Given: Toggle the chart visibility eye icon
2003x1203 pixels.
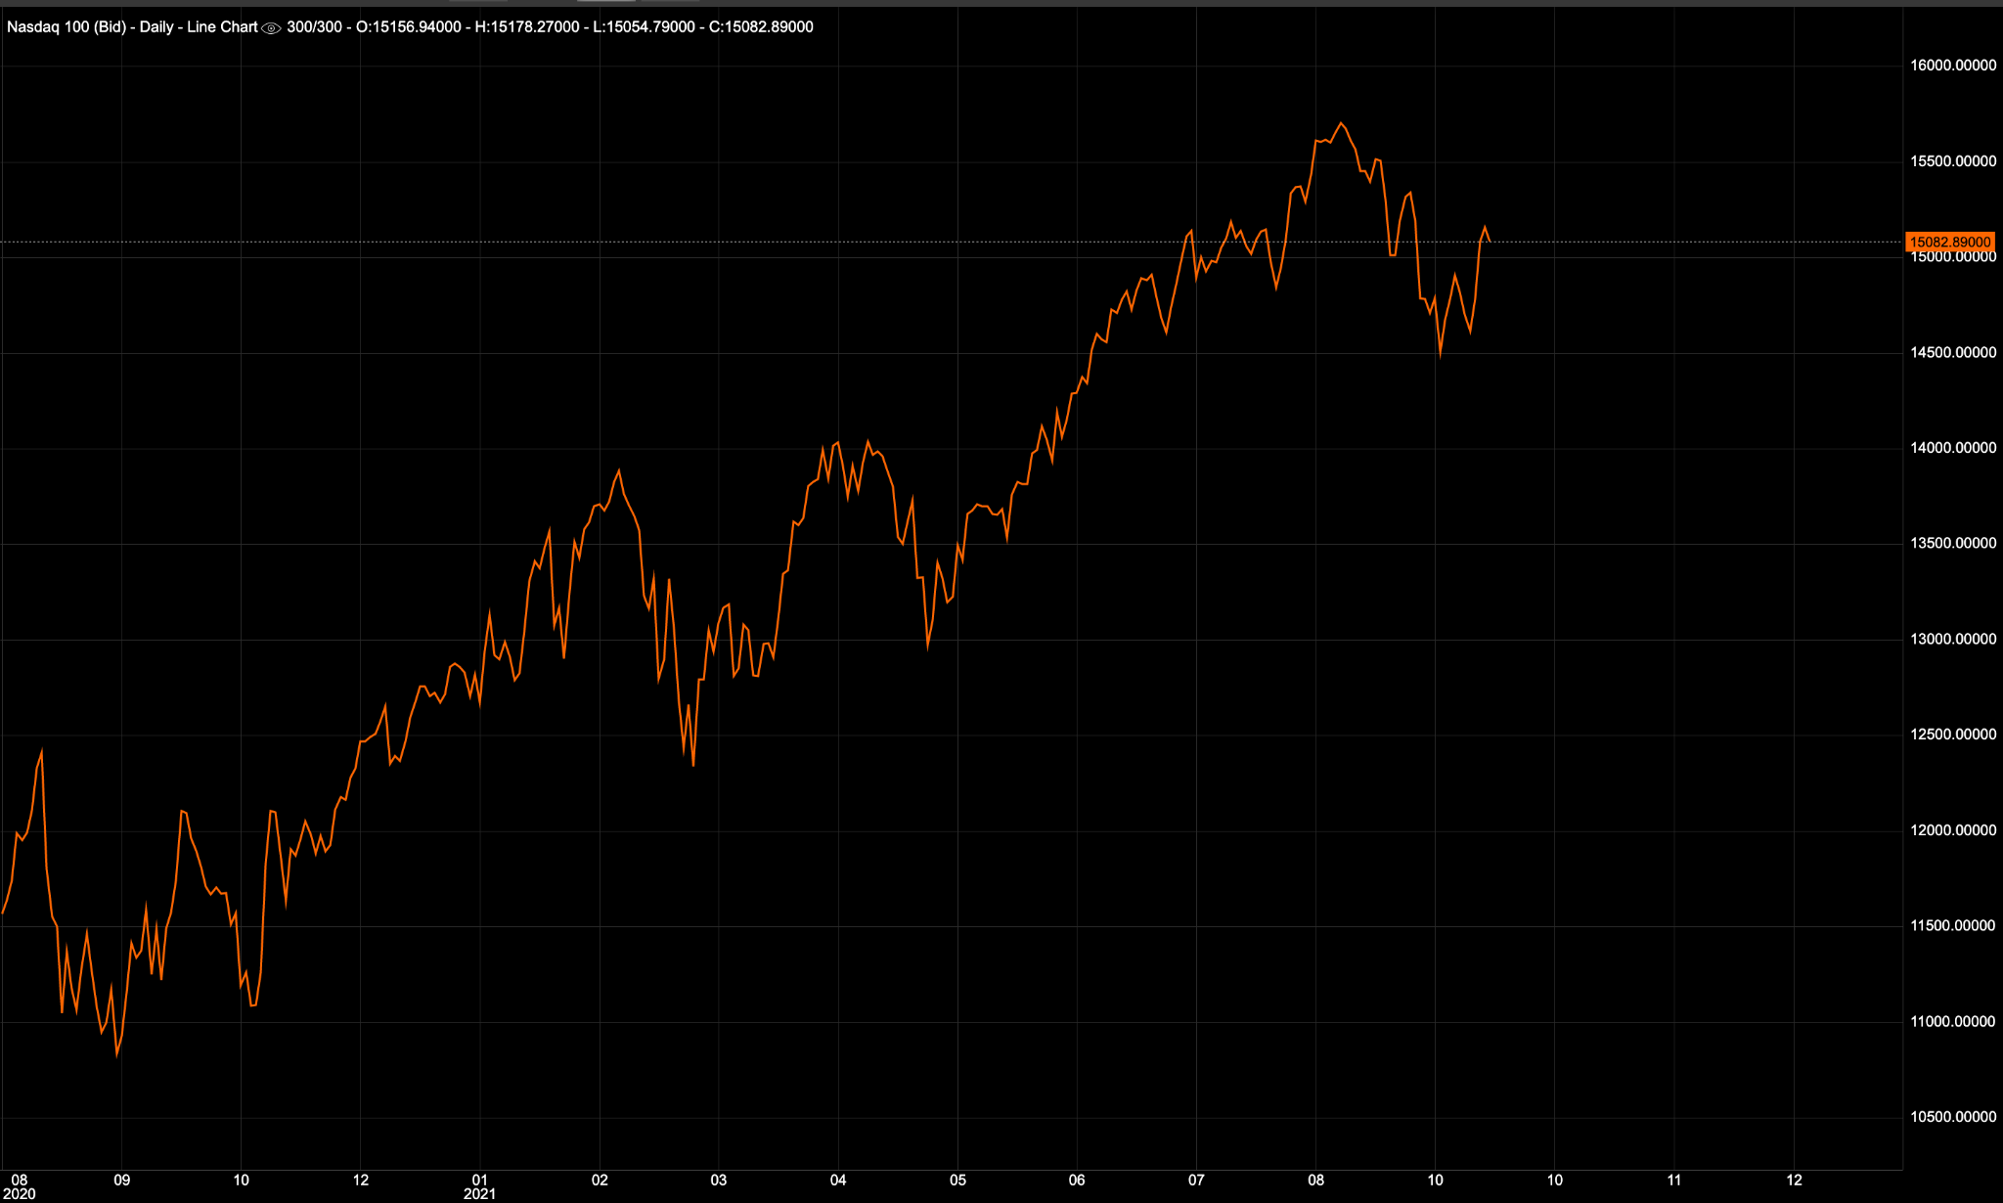Looking at the screenshot, I should pos(270,26).
